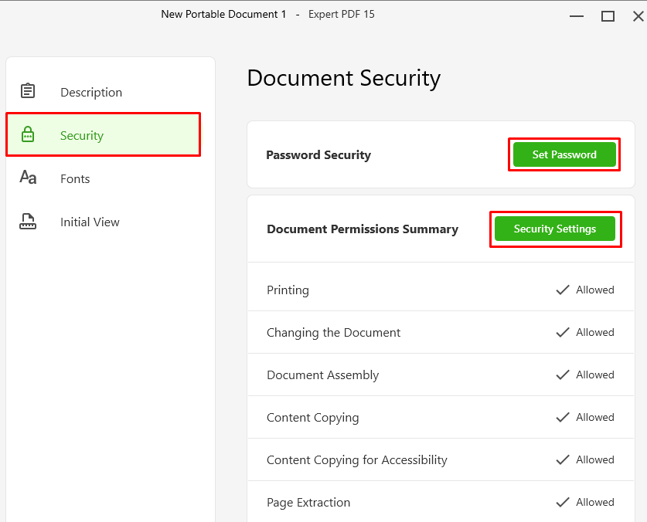Click the Security padlock icon
The width and height of the screenshot is (647, 522).
pyautogui.click(x=28, y=134)
